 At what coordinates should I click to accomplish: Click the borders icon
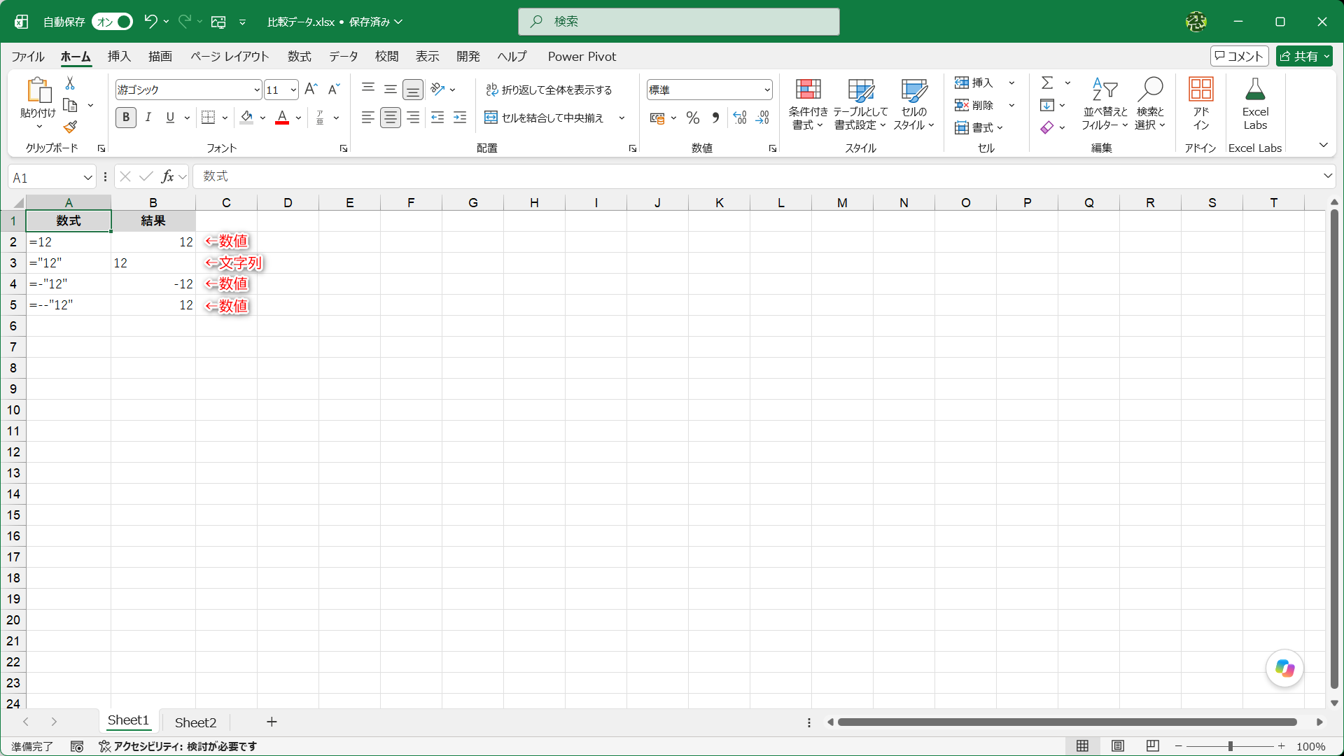pos(208,118)
